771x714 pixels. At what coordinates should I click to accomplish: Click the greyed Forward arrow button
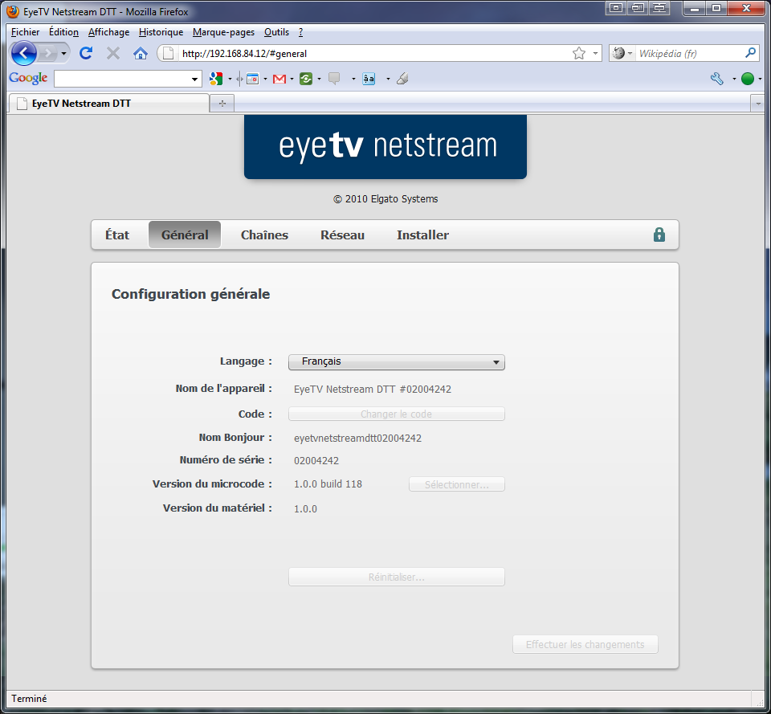coord(47,53)
